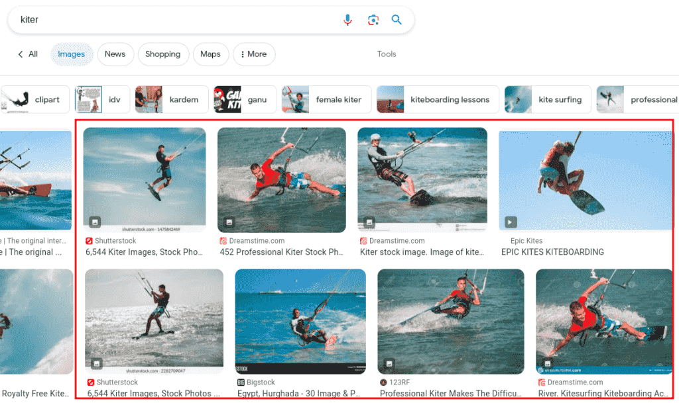Open the Epic Kites video thumbnail
Screen dimensions: 679x407
(x=586, y=180)
